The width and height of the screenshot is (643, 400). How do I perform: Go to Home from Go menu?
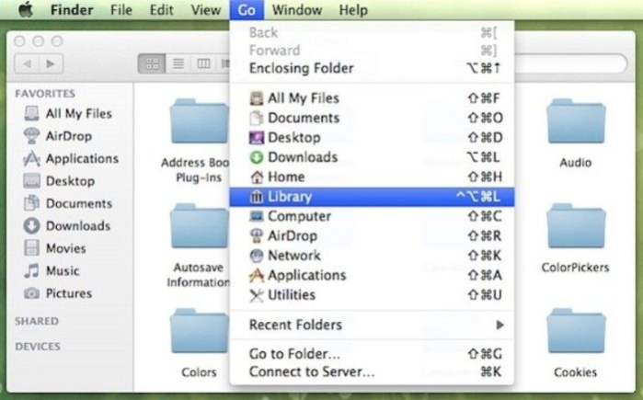coord(372,177)
